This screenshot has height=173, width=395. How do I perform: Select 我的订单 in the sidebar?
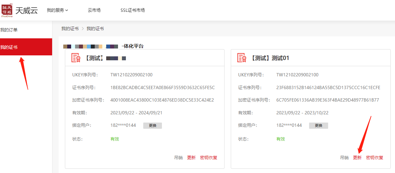[x=9, y=30]
